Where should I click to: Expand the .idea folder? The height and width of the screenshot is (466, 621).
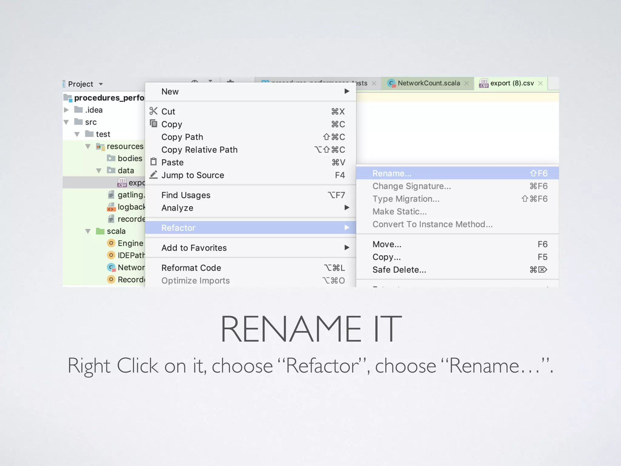(66, 110)
